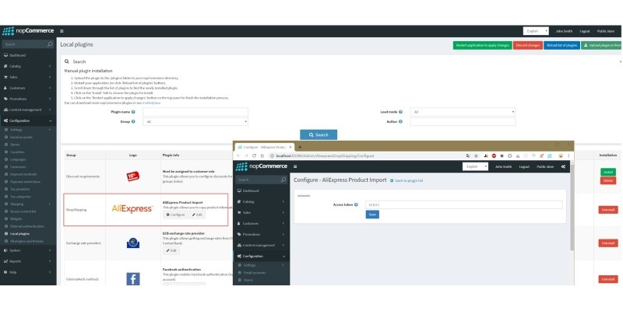The width and height of the screenshot is (623, 311).
Task: Click help icon beside Plugin name
Action: pos(133,112)
